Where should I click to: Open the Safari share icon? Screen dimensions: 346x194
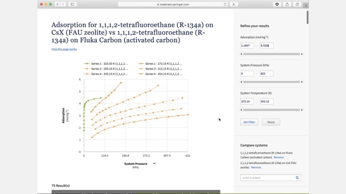287,4
